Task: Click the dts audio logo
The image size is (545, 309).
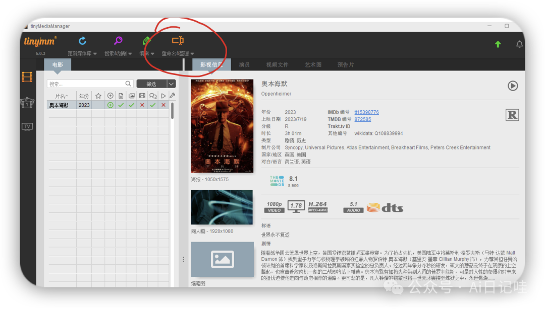Action: [385, 207]
